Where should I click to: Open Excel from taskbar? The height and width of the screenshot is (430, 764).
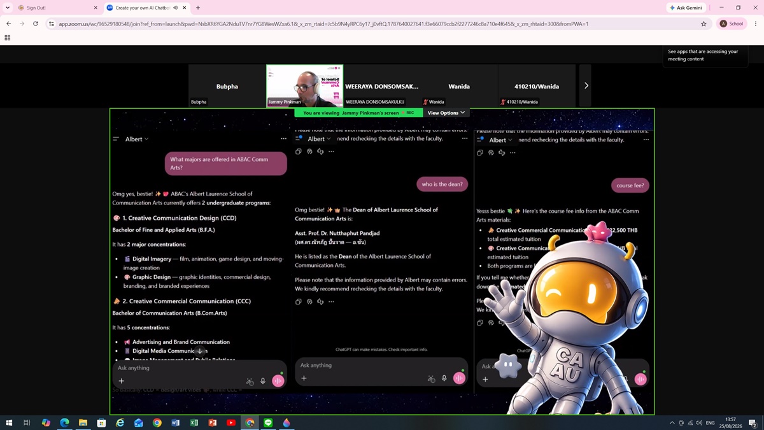[194, 422]
